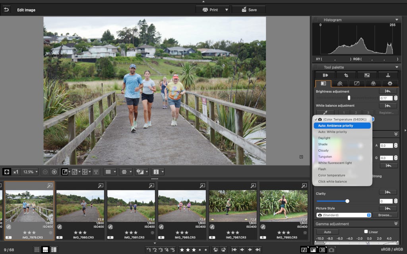
Task: Open the Picture Style Standard dropdown
Action: [343, 215]
